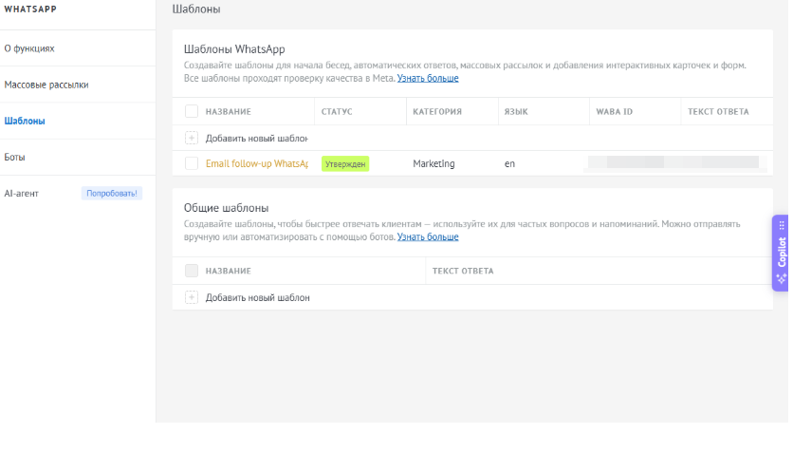Check the Email follow-up template row checkbox
The image size is (793, 472).
tap(192, 163)
